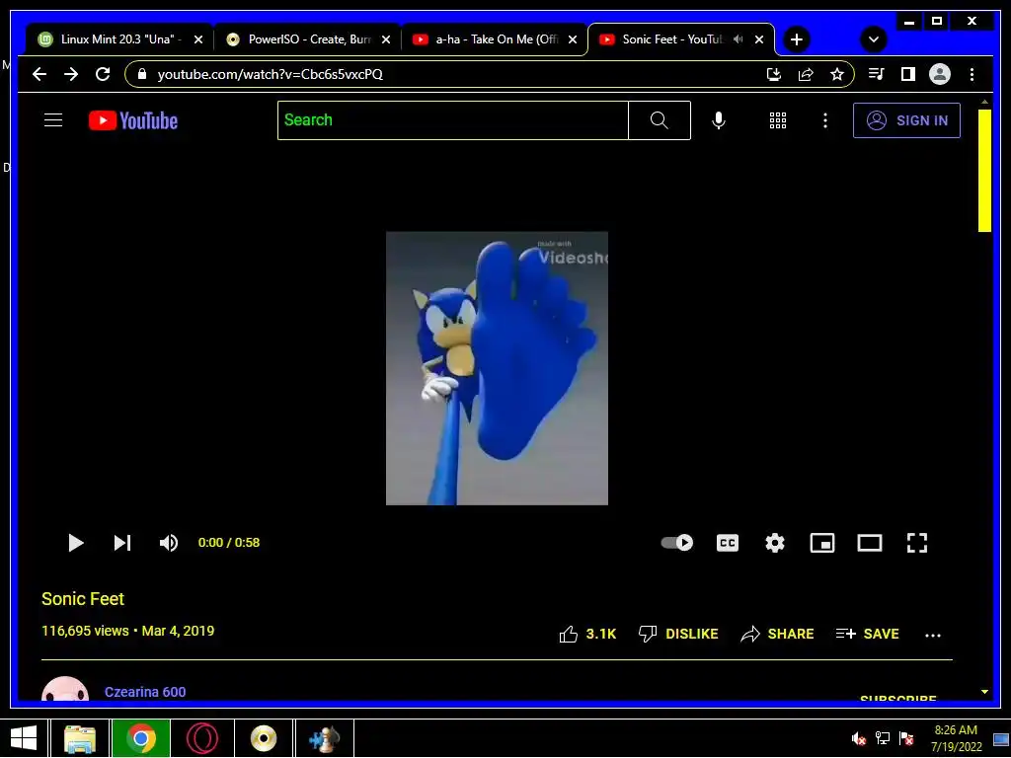This screenshot has height=758, width=1011.
Task: Open Czearina 600 channel link
Action: (x=145, y=692)
